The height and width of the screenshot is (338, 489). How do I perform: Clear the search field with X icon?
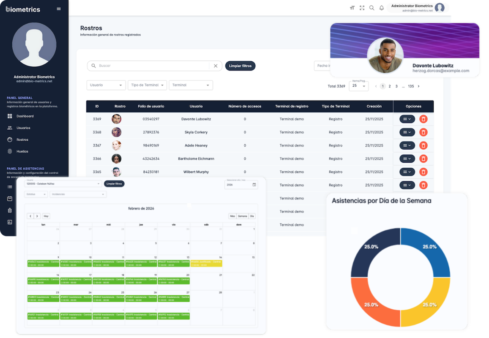click(x=216, y=66)
